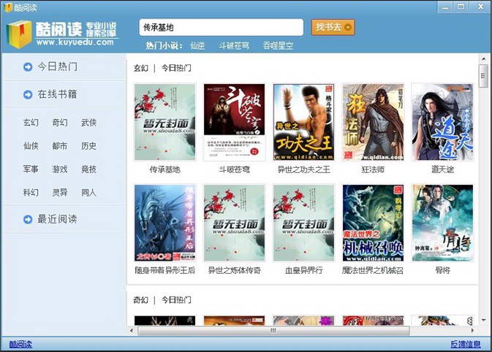
Task: Open the 狂法师 book cover
Action: [x=372, y=122]
